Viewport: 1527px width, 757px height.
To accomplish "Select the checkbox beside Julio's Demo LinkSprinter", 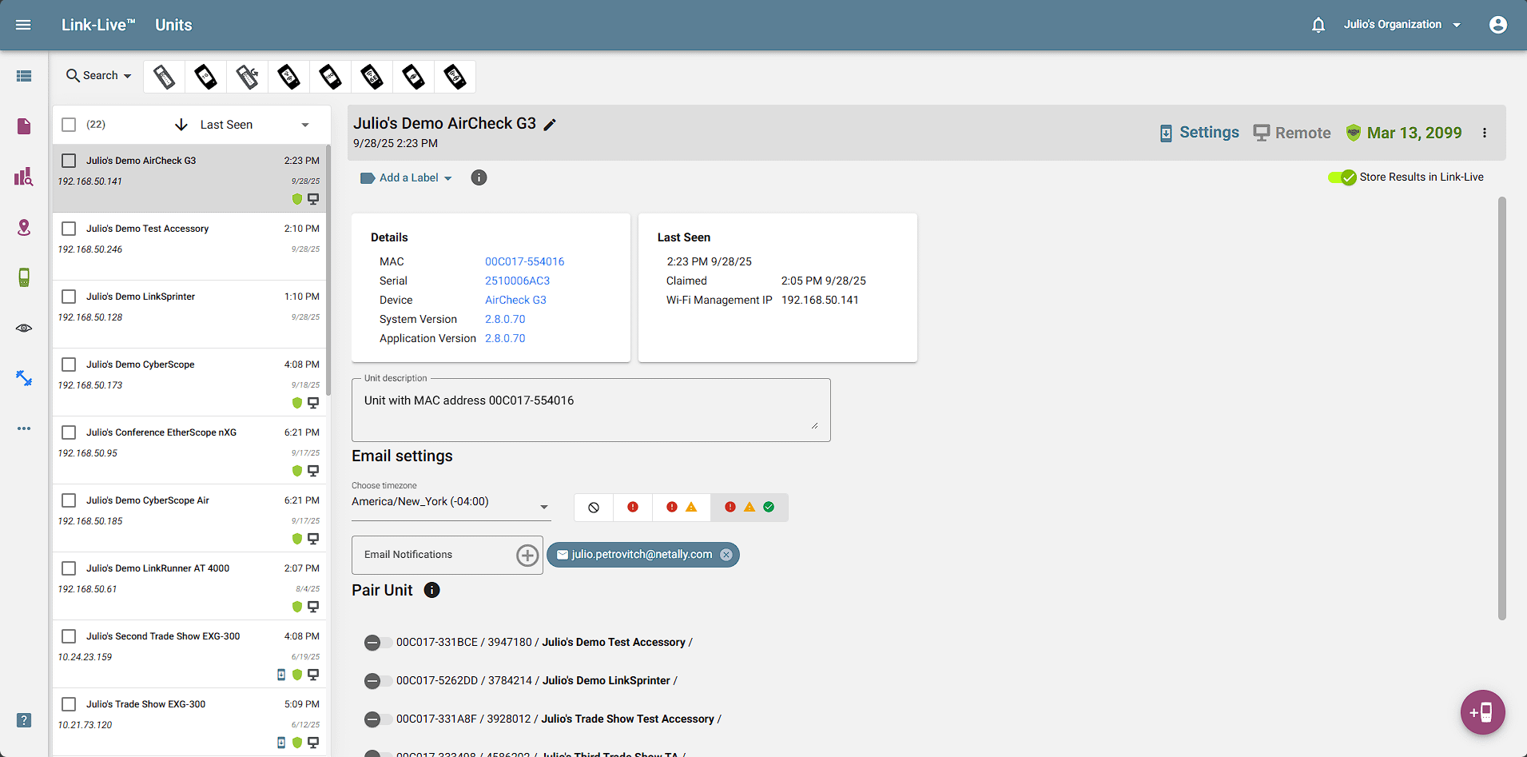I will click(x=69, y=297).
